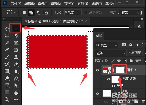The width and height of the screenshot is (146, 105).
Task: Filter layers by shape layer icon
Action: (144, 45)
